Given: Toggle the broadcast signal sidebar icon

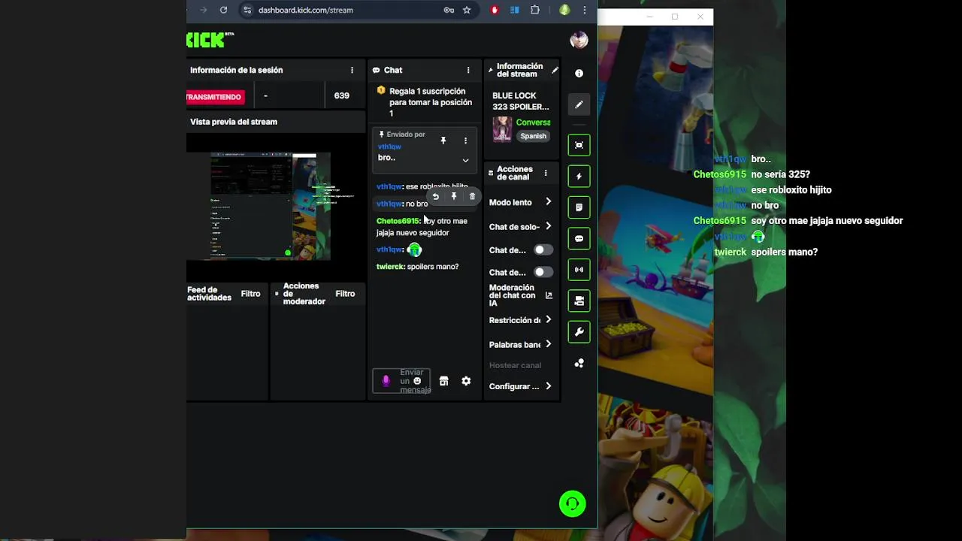Looking at the screenshot, I should pyautogui.click(x=579, y=269).
